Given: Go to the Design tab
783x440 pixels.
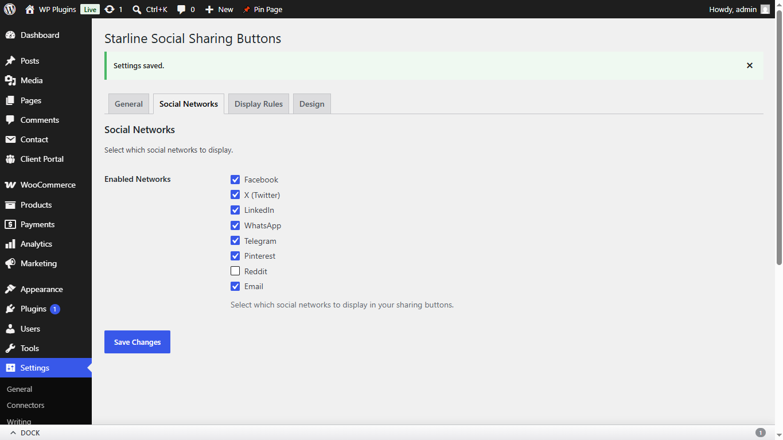Looking at the screenshot, I should (312, 104).
